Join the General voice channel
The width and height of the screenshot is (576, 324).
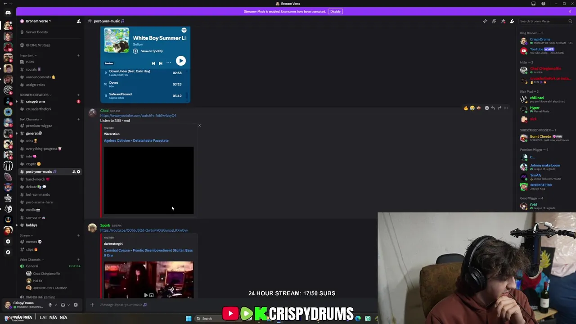[49, 266]
